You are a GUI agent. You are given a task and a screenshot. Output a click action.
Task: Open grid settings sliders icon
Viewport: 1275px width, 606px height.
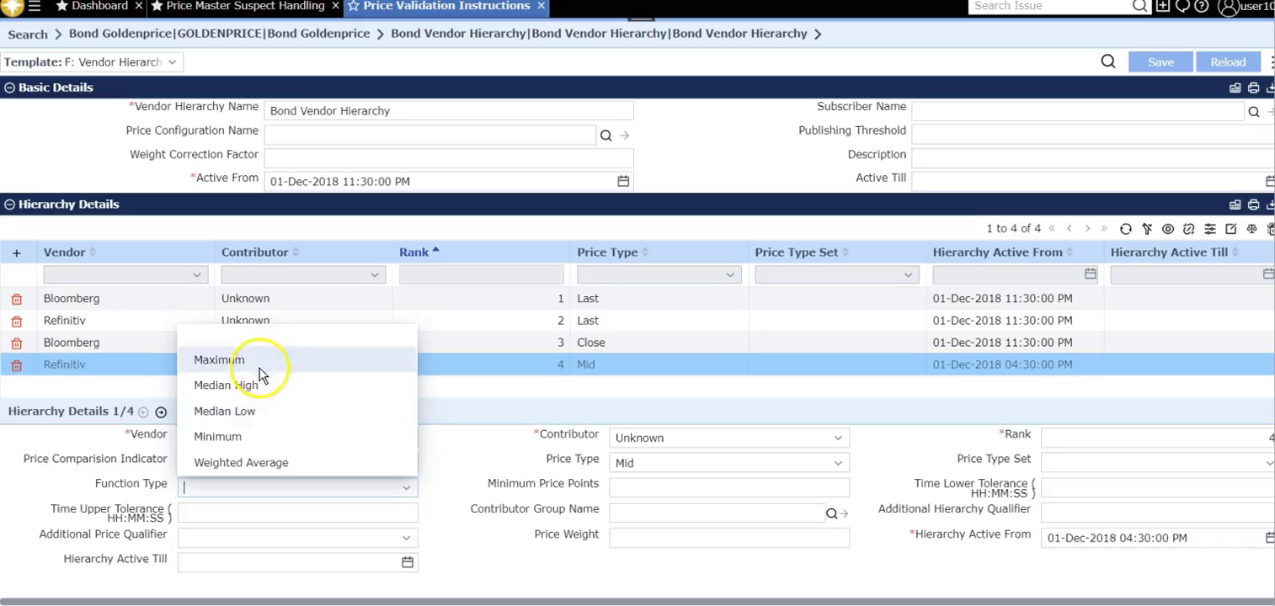(x=1210, y=229)
